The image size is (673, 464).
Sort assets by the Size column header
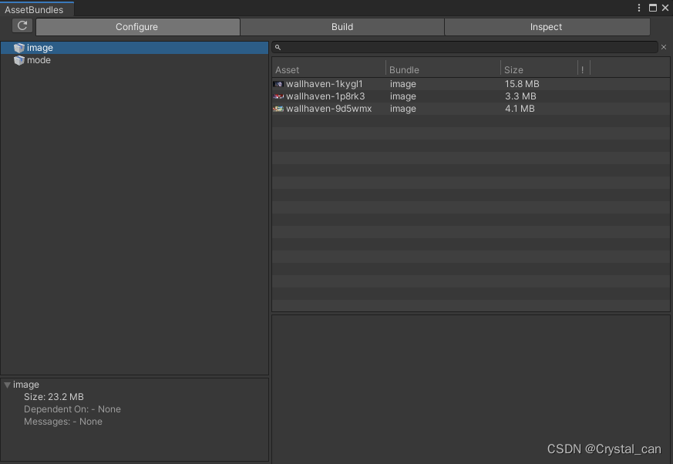pyautogui.click(x=513, y=69)
